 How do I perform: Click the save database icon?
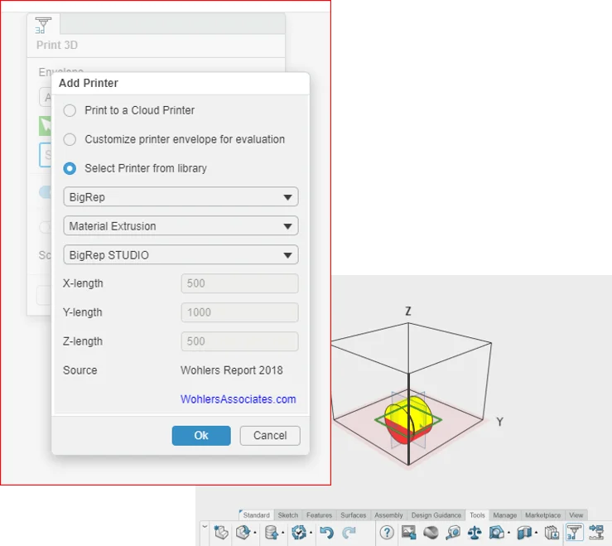pyautogui.click(x=269, y=533)
